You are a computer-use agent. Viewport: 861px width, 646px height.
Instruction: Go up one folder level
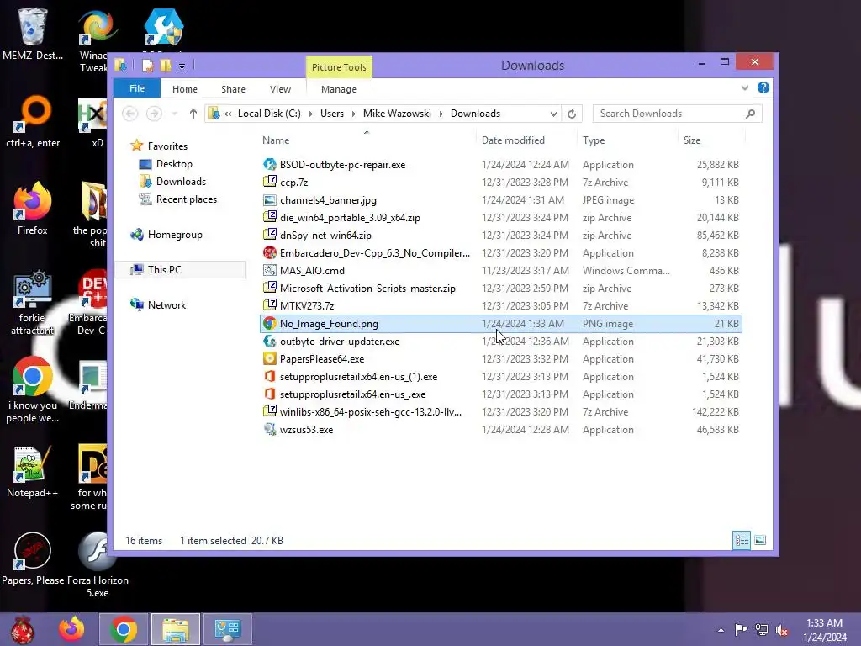(193, 114)
